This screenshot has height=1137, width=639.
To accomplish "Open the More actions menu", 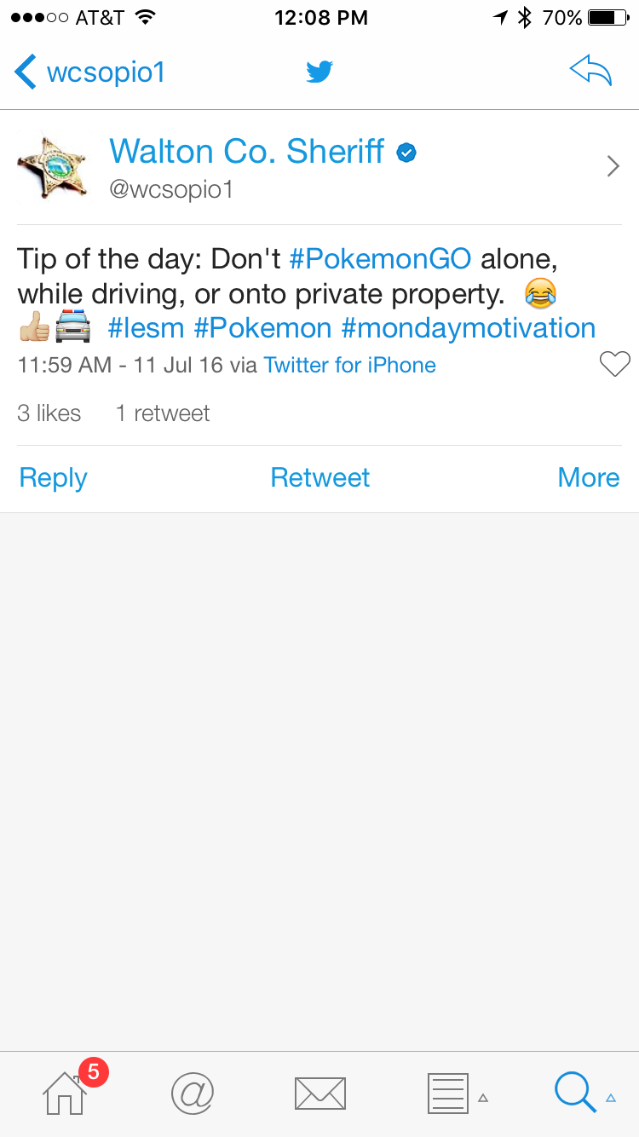I will 589,477.
